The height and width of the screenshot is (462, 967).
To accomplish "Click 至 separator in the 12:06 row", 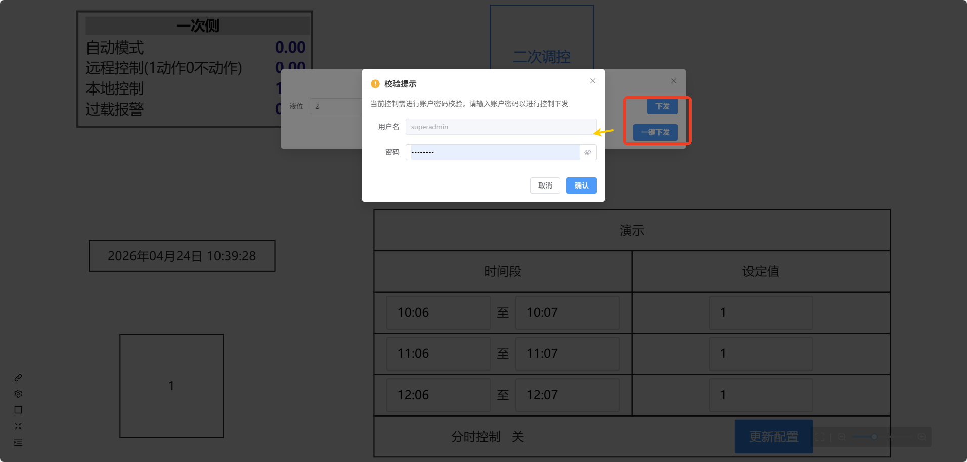I will pos(503,395).
